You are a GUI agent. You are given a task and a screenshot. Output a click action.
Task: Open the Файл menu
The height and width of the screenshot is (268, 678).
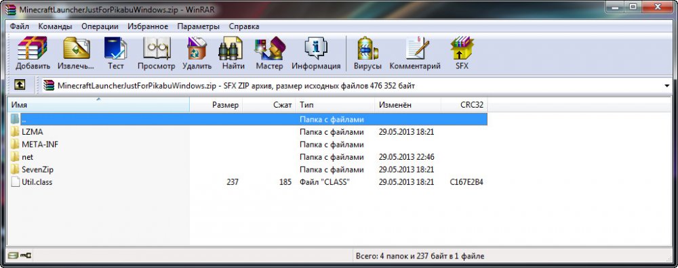[x=20, y=26]
